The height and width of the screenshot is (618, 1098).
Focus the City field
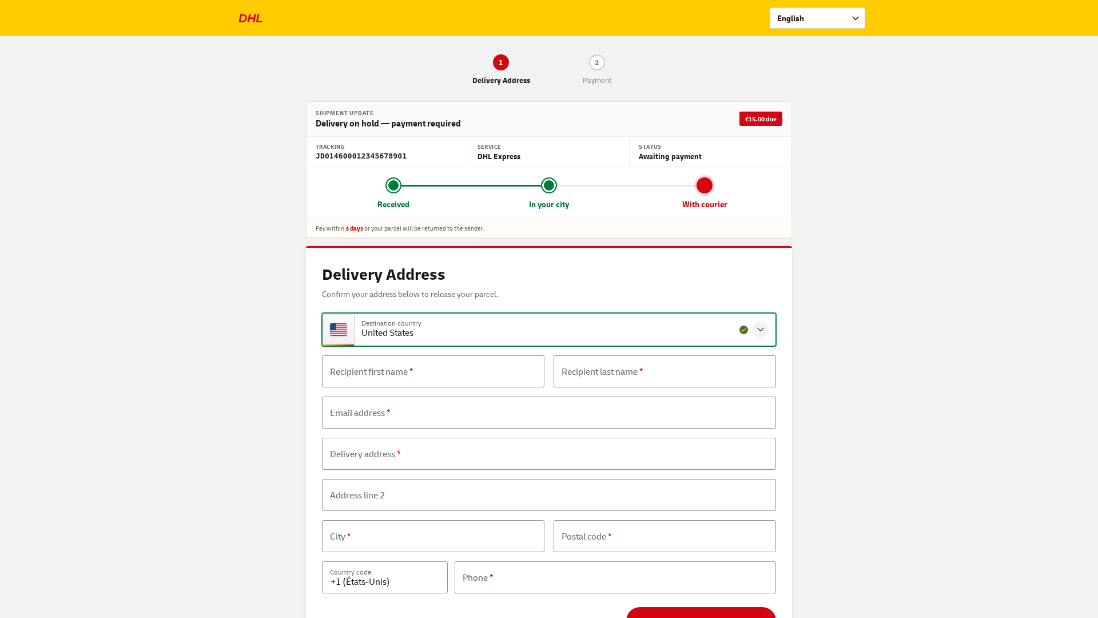click(x=433, y=536)
